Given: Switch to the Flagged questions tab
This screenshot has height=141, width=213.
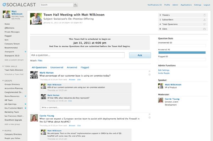Looking at the screenshot, I should [x=85, y=67].
